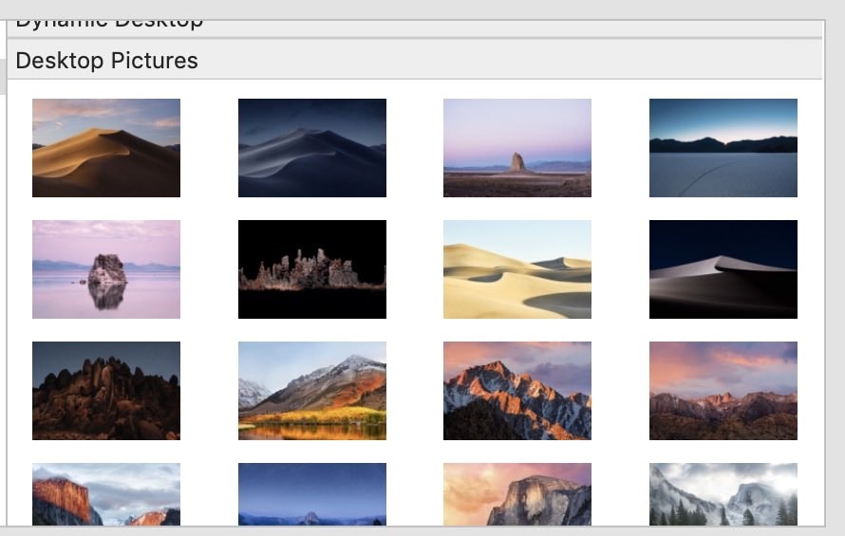Pick the Sierra snowy orange-lit peak wallpaper

pyautogui.click(x=517, y=391)
